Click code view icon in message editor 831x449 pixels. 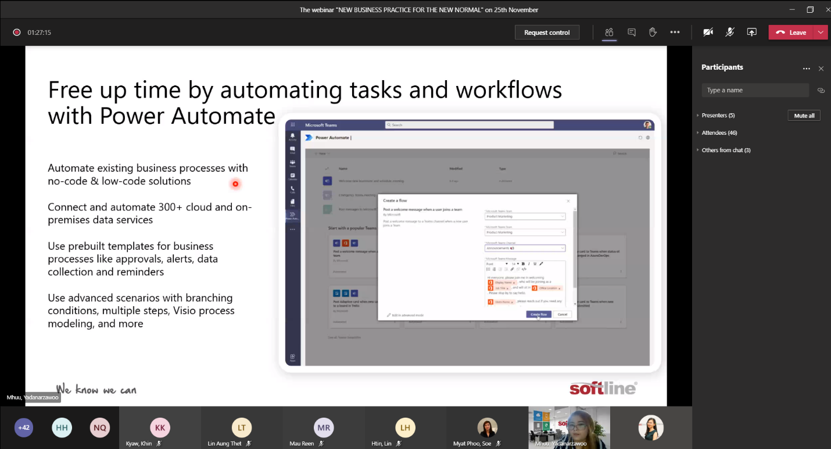[x=524, y=269]
